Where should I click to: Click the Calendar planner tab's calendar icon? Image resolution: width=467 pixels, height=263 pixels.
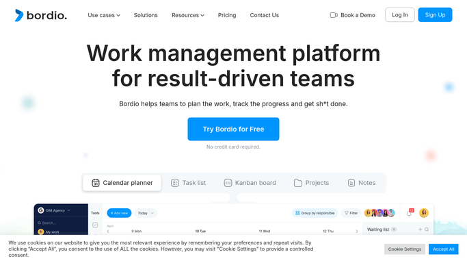point(96,183)
